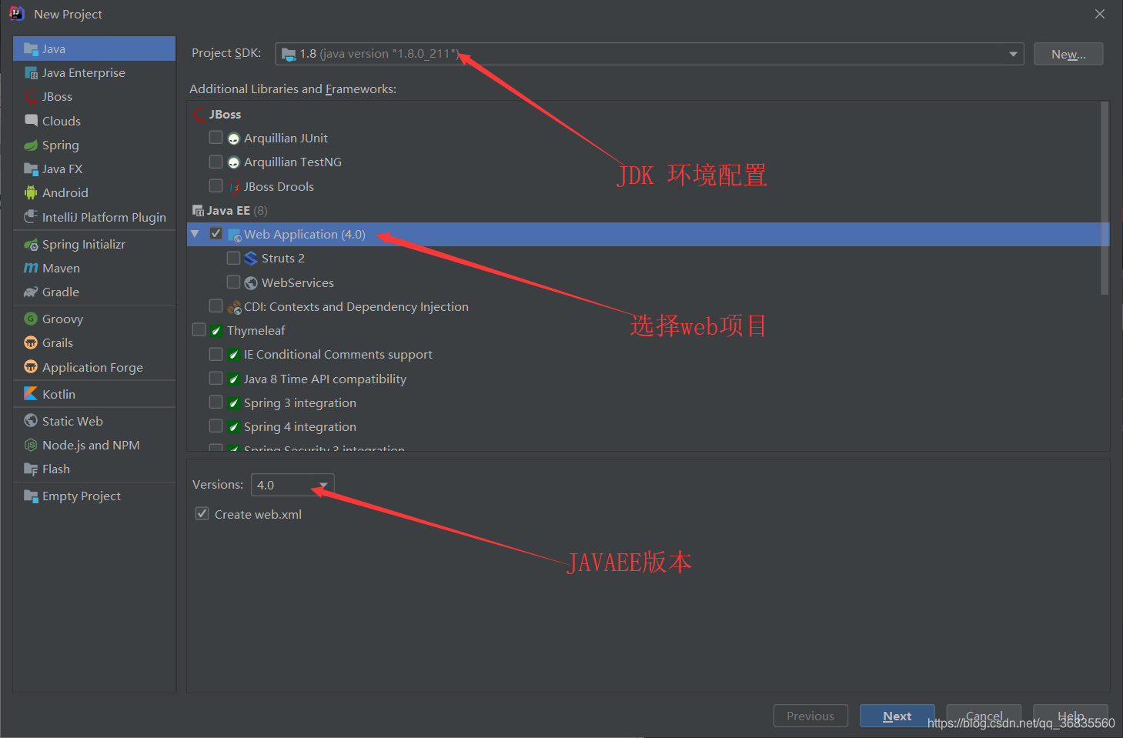The height and width of the screenshot is (738, 1123).
Task: Click the Arquillian JUnit alien icon
Action: tap(234, 139)
